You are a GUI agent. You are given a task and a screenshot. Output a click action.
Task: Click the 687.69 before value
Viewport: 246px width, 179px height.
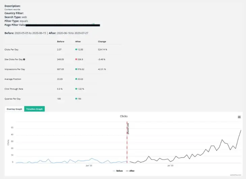tap(60, 69)
